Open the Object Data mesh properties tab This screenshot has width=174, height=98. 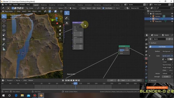(x=146, y=81)
